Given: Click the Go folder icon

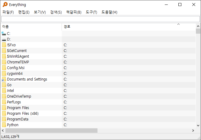Looking at the screenshot, I should (x=4, y=85).
